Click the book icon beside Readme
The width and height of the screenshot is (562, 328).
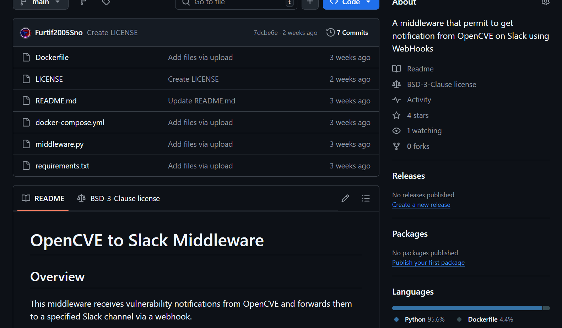tap(396, 69)
